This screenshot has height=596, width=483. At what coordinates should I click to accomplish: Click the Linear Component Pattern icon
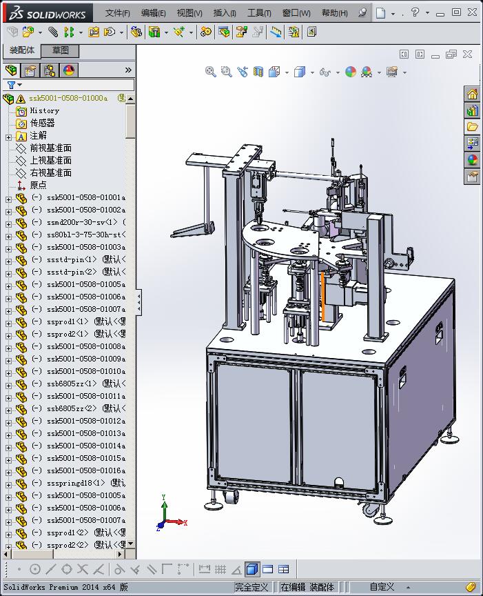[x=69, y=32]
